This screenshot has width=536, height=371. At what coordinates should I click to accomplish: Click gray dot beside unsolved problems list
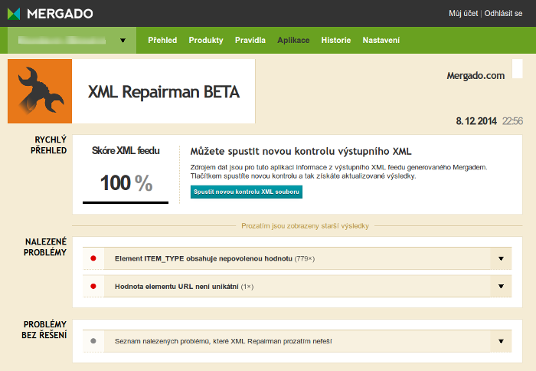pyautogui.click(x=93, y=341)
